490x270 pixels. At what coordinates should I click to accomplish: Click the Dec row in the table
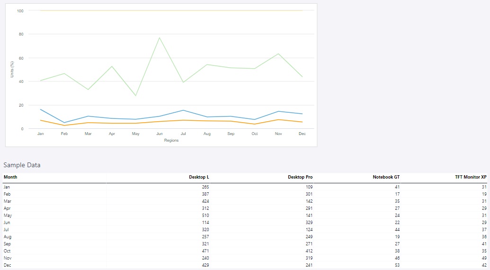point(7,265)
